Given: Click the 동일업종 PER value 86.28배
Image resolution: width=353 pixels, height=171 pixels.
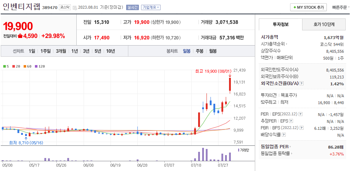Looking at the screenshot, I should pyautogui.click(x=336, y=147).
